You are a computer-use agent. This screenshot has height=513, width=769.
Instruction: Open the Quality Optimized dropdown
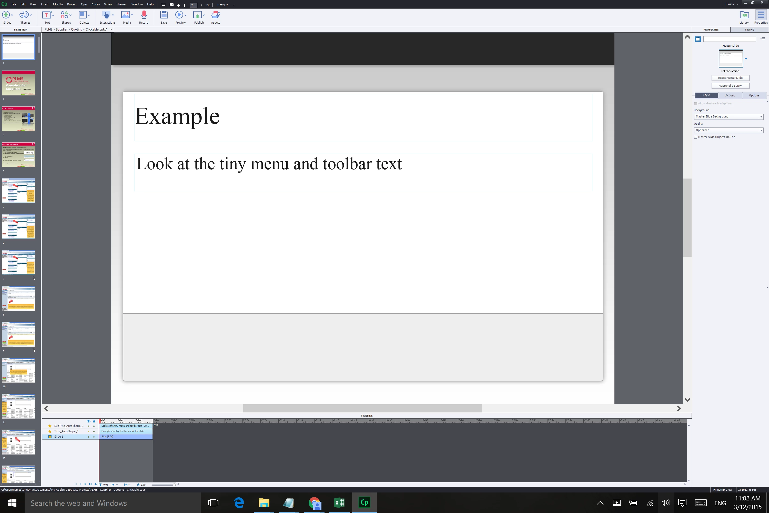click(728, 130)
